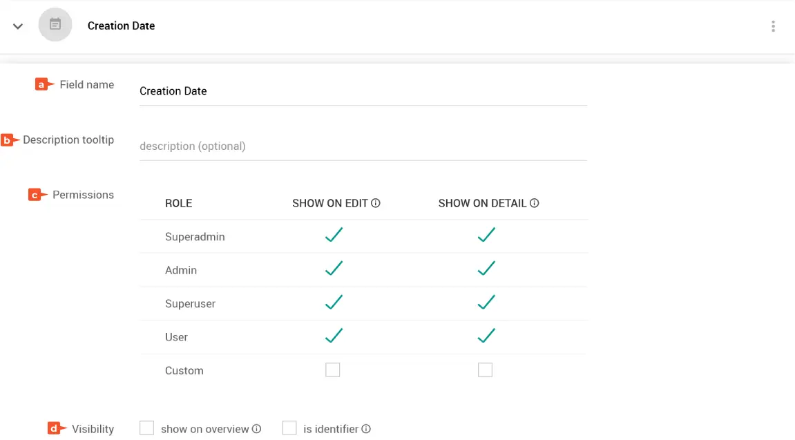The height and width of the screenshot is (440, 795).
Task: Click the info icon next to SHOW ON EDIT
Action: point(376,203)
